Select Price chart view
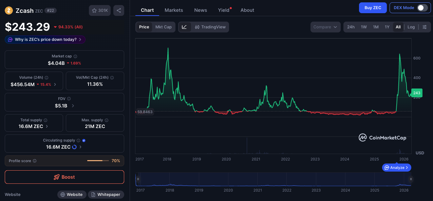This screenshot has height=201, width=433. coord(144,27)
